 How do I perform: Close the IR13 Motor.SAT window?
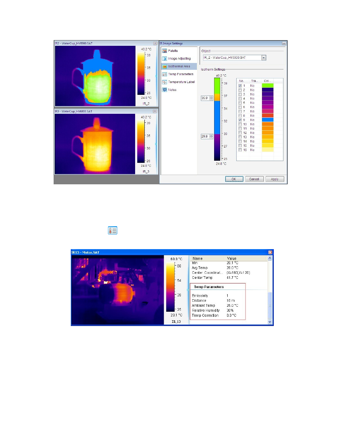tap(270, 252)
